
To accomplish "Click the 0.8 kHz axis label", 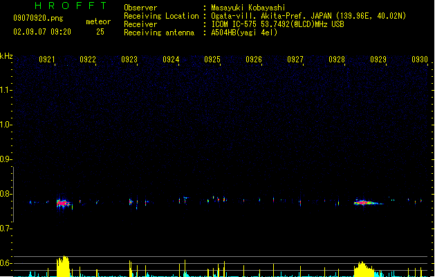I will pos(6,194).
